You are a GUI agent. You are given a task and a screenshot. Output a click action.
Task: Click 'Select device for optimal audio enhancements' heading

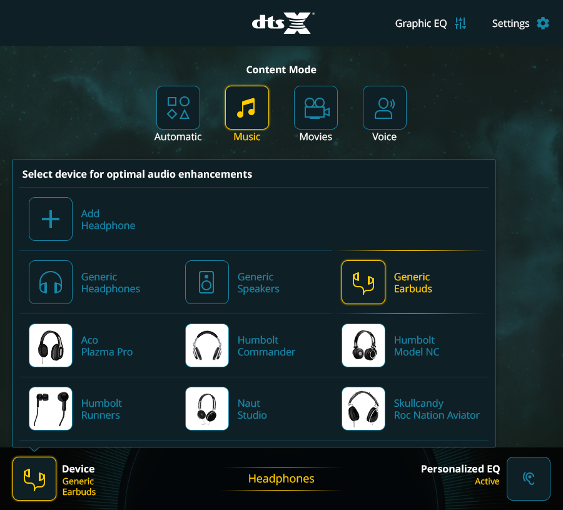click(137, 175)
